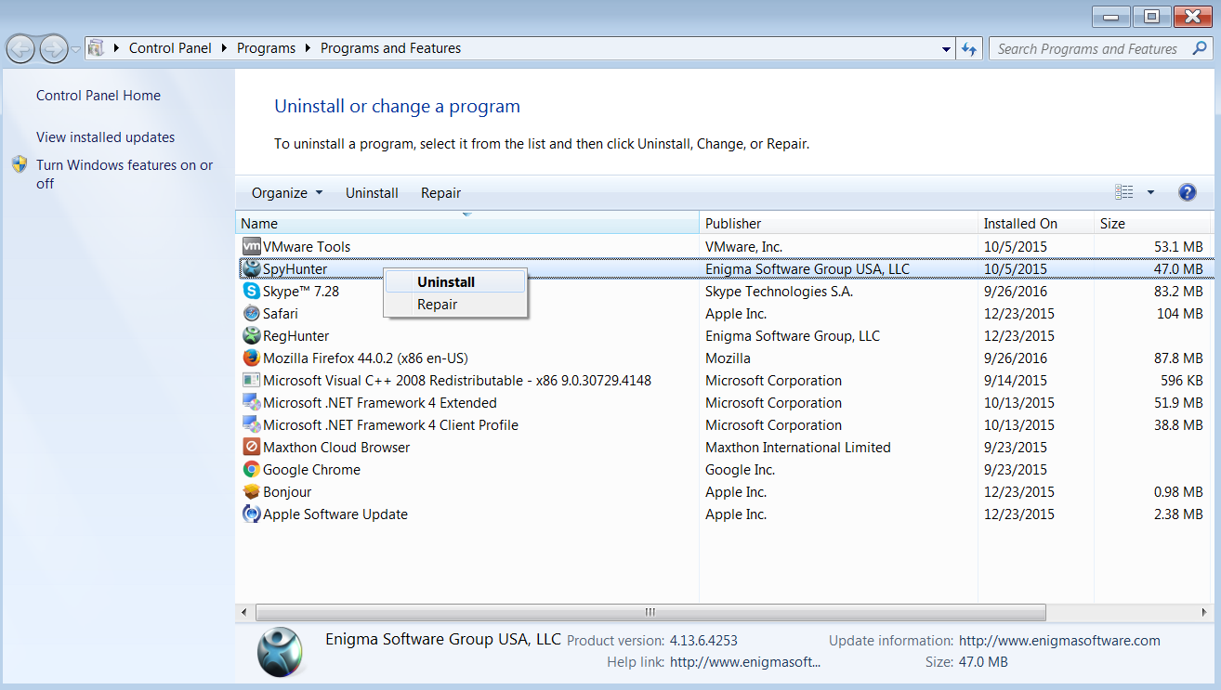Click the Bonjour package icon
Viewport: 1221px width, 690px height.
pos(251,492)
